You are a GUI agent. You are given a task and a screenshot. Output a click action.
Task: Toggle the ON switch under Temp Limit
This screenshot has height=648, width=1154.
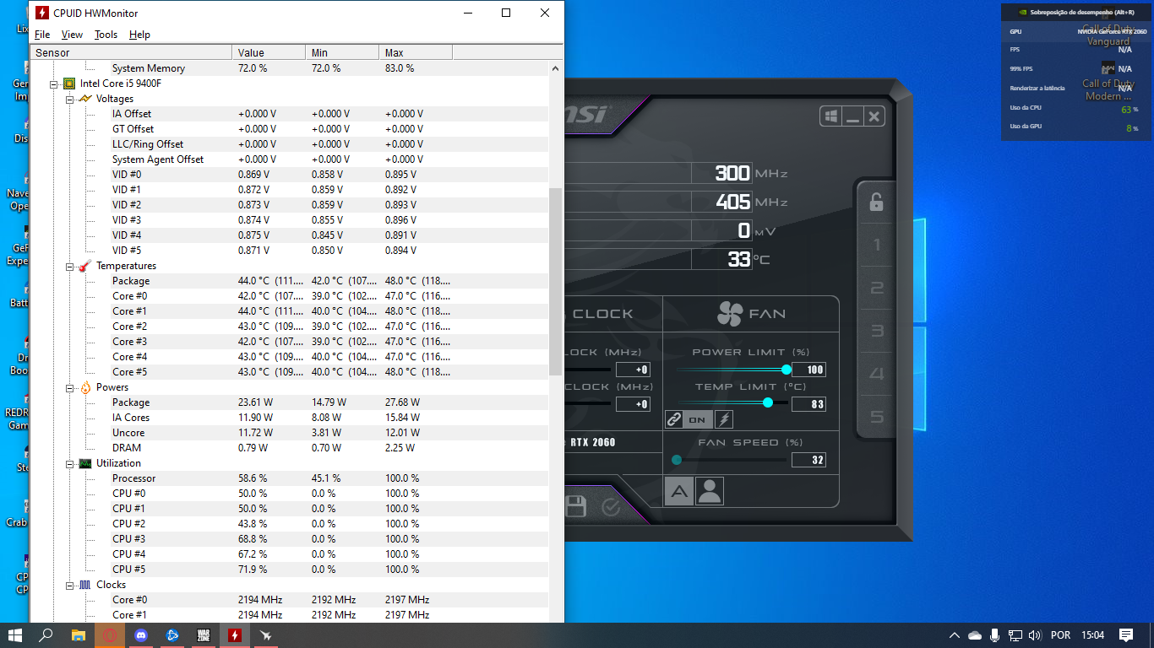click(x=698, y=419)
